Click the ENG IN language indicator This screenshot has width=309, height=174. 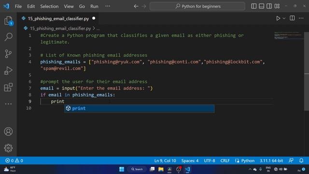point(268,169)
